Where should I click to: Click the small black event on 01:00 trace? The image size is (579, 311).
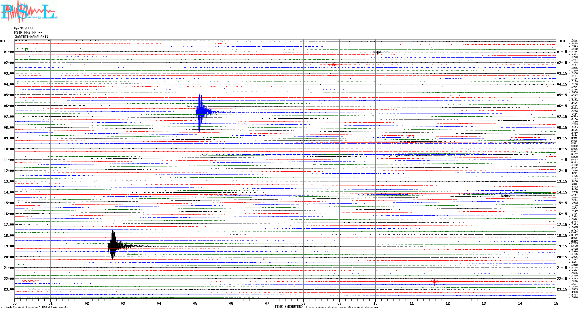tap(378, 52)
